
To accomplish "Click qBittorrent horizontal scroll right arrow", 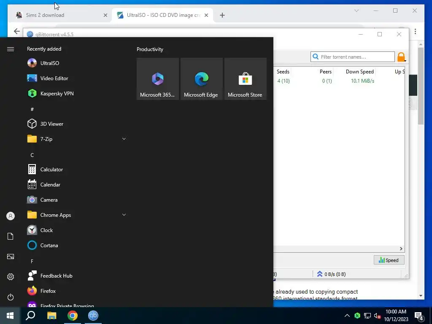I will [x=401, y=249].
